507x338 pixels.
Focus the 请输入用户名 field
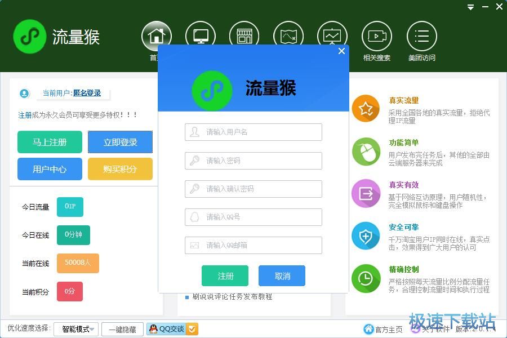click(253, 132)
